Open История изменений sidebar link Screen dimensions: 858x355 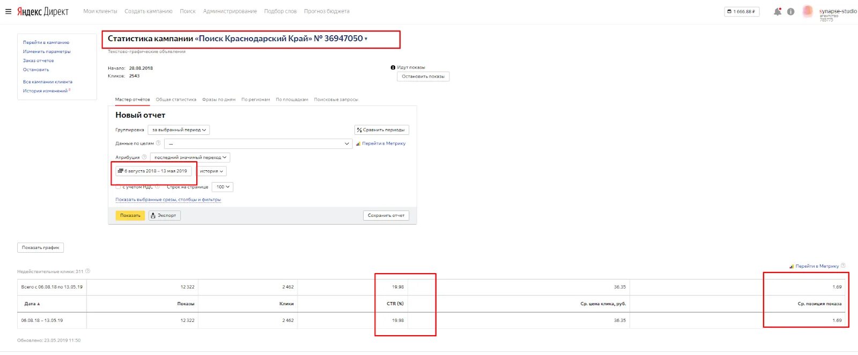[x=46, y=91]
